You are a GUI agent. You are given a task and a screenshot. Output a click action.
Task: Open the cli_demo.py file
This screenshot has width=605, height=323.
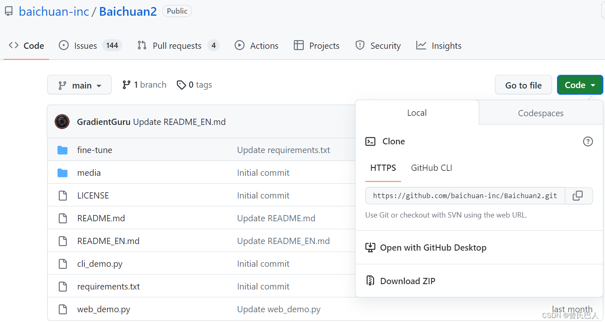[x=100, y=263]
